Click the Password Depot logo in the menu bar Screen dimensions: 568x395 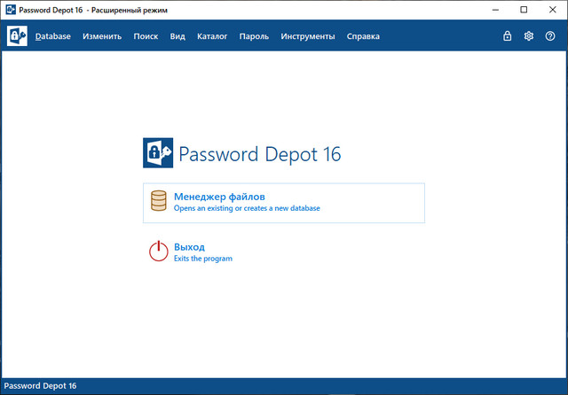coord(17,36)
